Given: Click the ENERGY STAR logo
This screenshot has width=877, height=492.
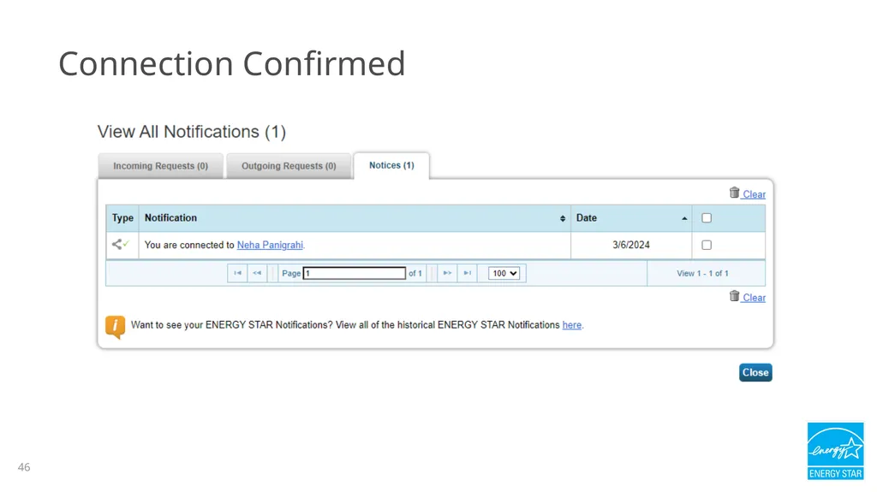Looking at the screenshot, I should click(x=836, y=451).
